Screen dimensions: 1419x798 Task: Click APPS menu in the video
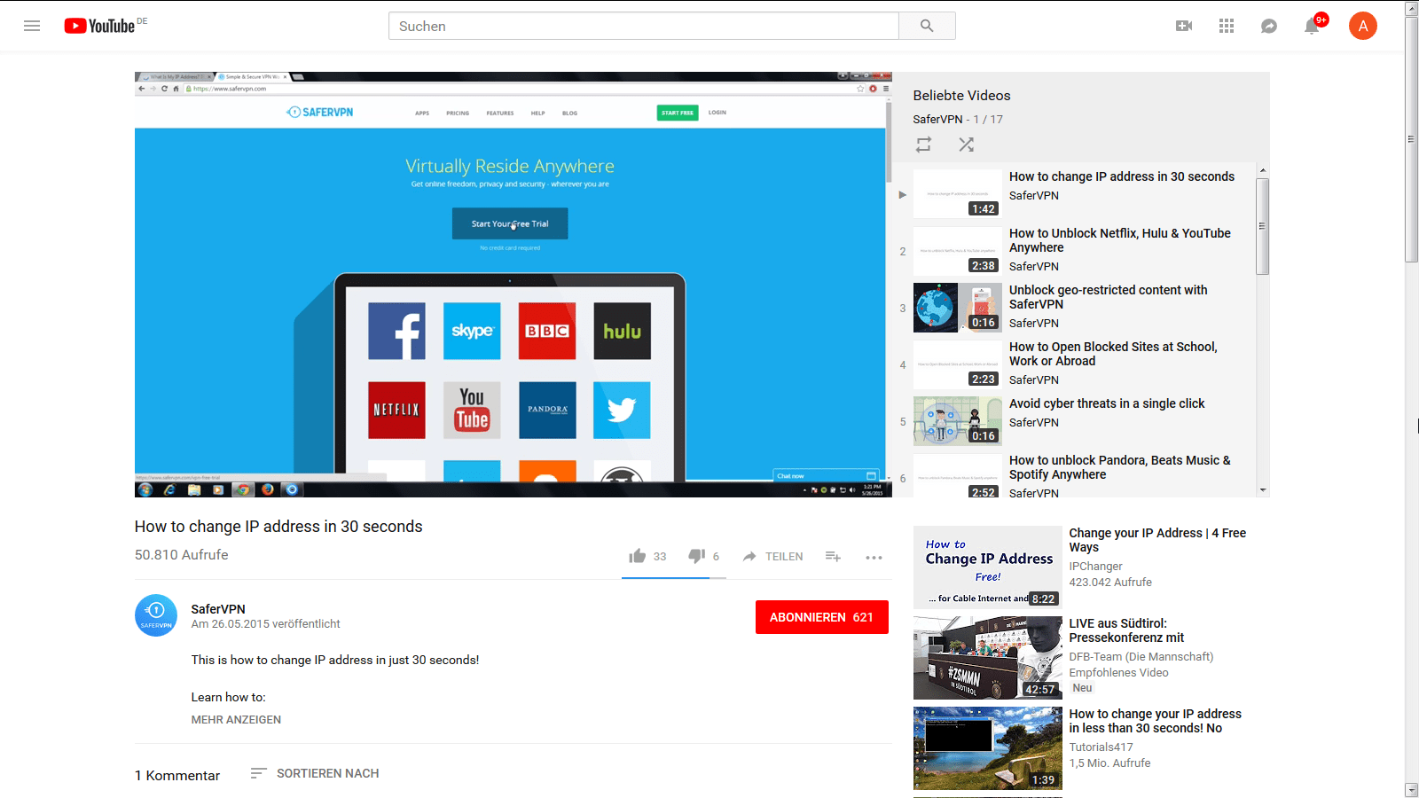tap(422, 113)
